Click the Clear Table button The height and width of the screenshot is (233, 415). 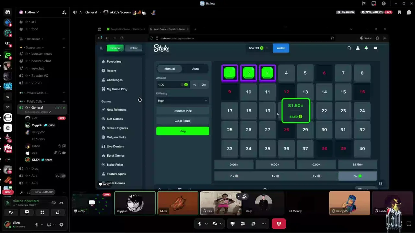pos(183,121)
